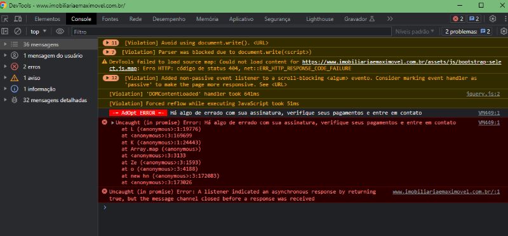
Task: Open DevTools settings gear in tab bar
Action: coord(493,19)
